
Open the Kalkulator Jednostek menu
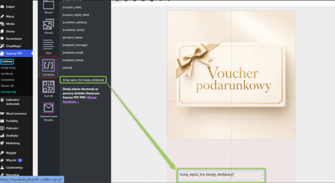tap(13, 102)
